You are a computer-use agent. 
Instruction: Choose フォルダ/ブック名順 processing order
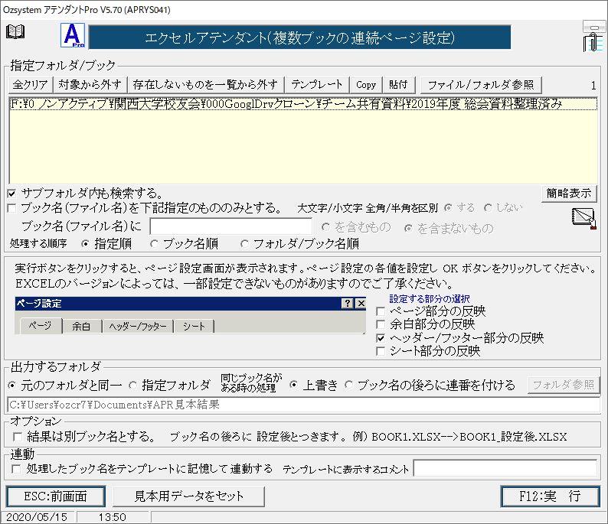244,243
